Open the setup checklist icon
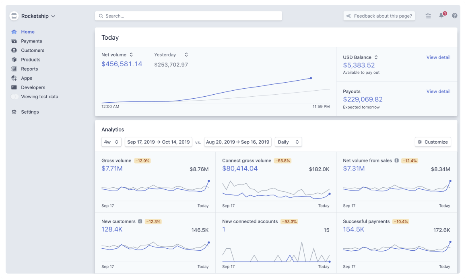 (x=428, y=16)
